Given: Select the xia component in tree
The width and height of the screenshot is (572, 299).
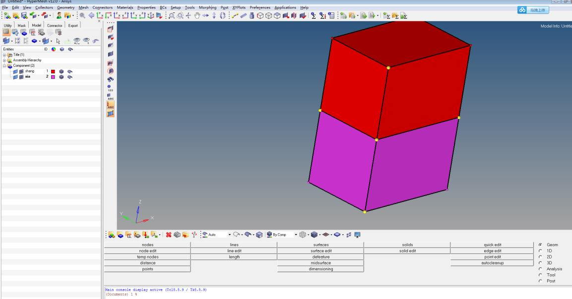Looking at the screenshot, I should (x=28, y=77).
